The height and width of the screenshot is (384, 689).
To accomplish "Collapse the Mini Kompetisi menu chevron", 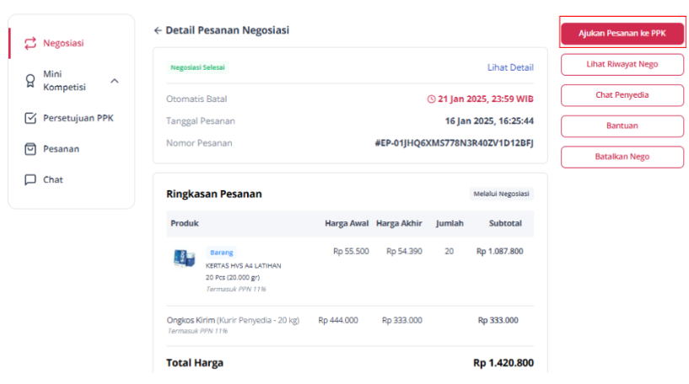I will [115, 81].
